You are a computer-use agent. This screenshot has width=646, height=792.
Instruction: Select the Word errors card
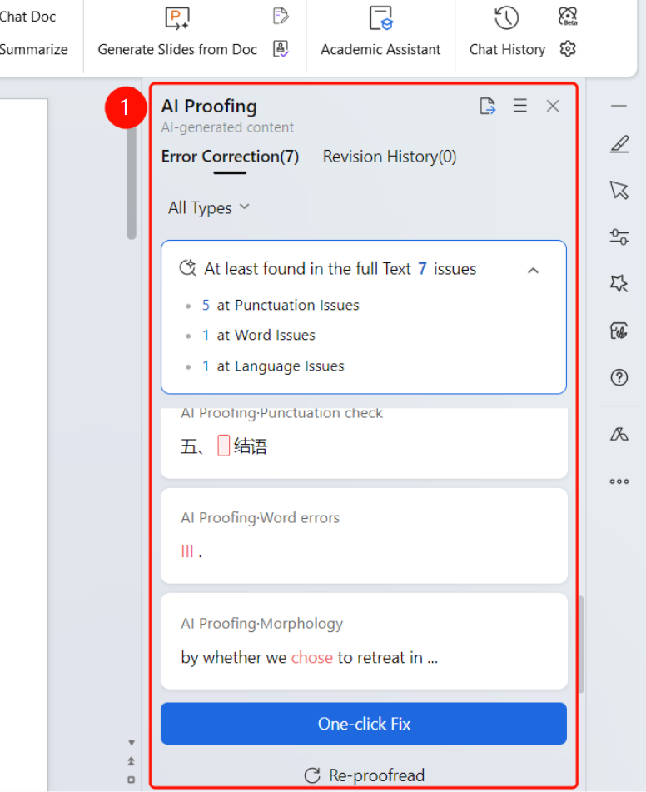click(x=364, y=536)
